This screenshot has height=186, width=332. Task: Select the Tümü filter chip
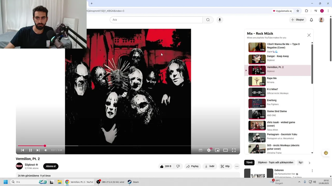coord(249,162)
